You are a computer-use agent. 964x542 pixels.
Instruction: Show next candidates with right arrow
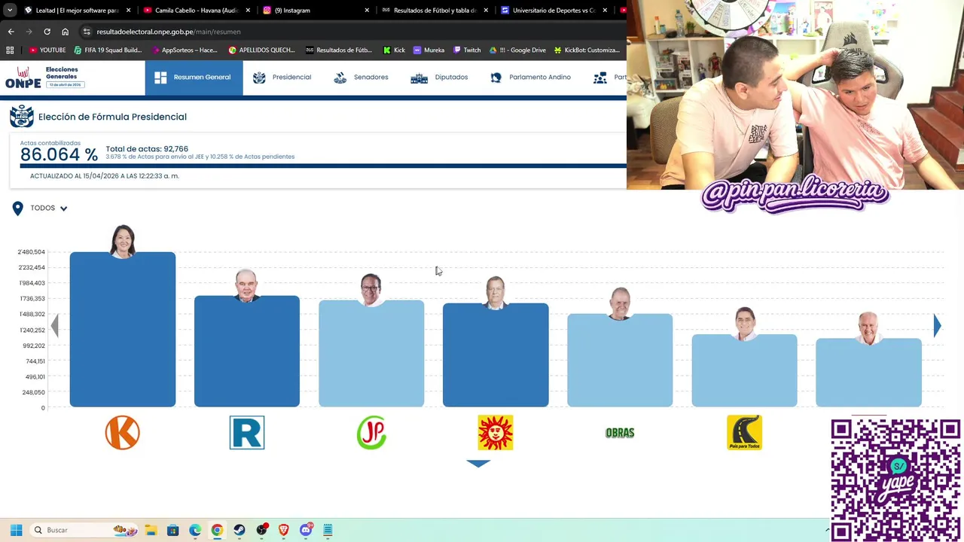[937, 325]
